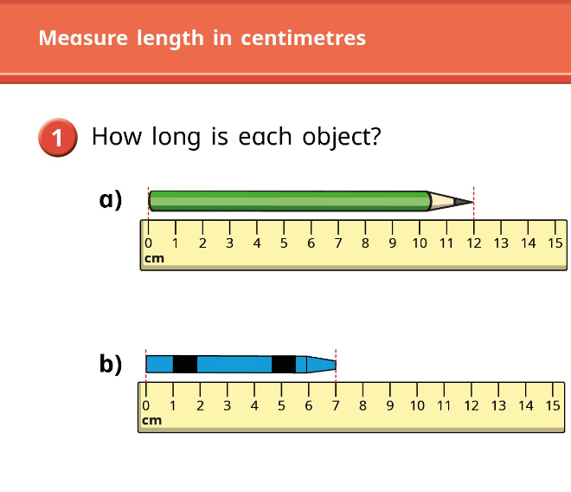Click the 10 mark on the bottom ruler
Image resolution: width=571 pixels, height=492 pixels.
pos(417,405)
